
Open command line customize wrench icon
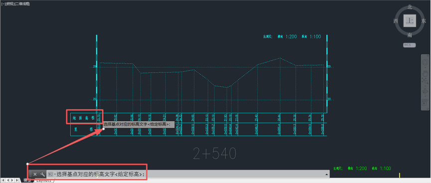(42, 174)
